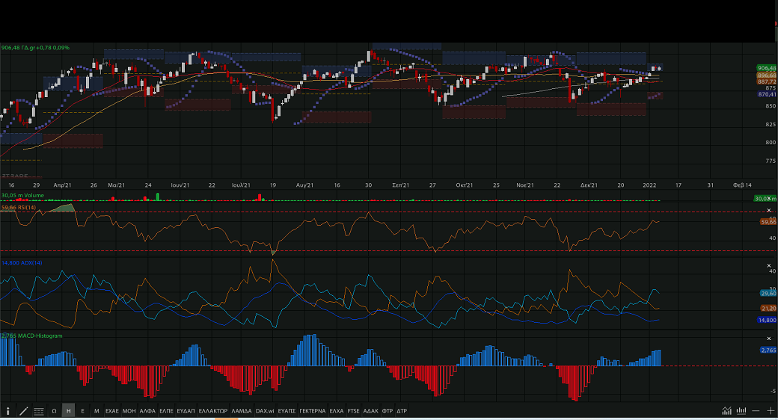The height and width of the screenshot is (420, 778).
Task: Open the ΕΧΑΕ symbol tab
Action: point(112,411)
